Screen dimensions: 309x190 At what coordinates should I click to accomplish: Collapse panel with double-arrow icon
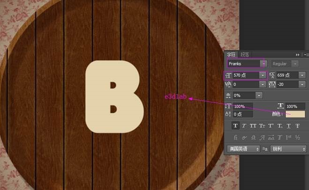click(298, 55)
